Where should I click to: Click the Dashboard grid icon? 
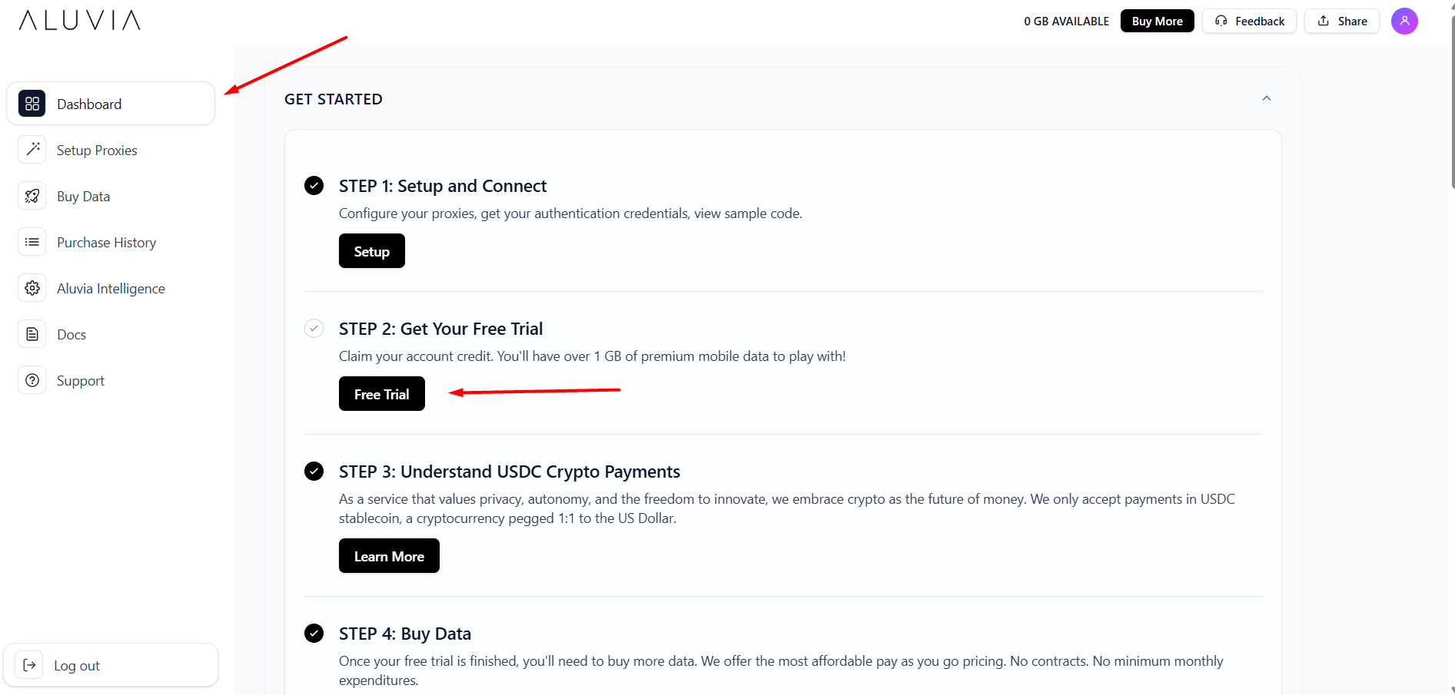coord(32,104)
